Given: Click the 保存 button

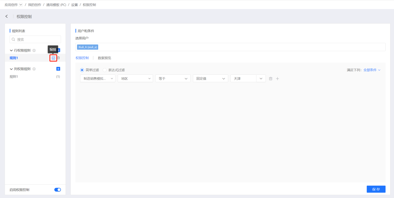Looking at the screenshot, I should [376, 189].
